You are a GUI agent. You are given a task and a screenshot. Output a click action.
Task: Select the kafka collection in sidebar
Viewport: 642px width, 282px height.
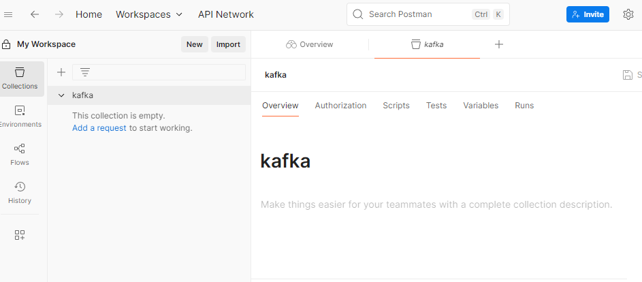[149, 95]
